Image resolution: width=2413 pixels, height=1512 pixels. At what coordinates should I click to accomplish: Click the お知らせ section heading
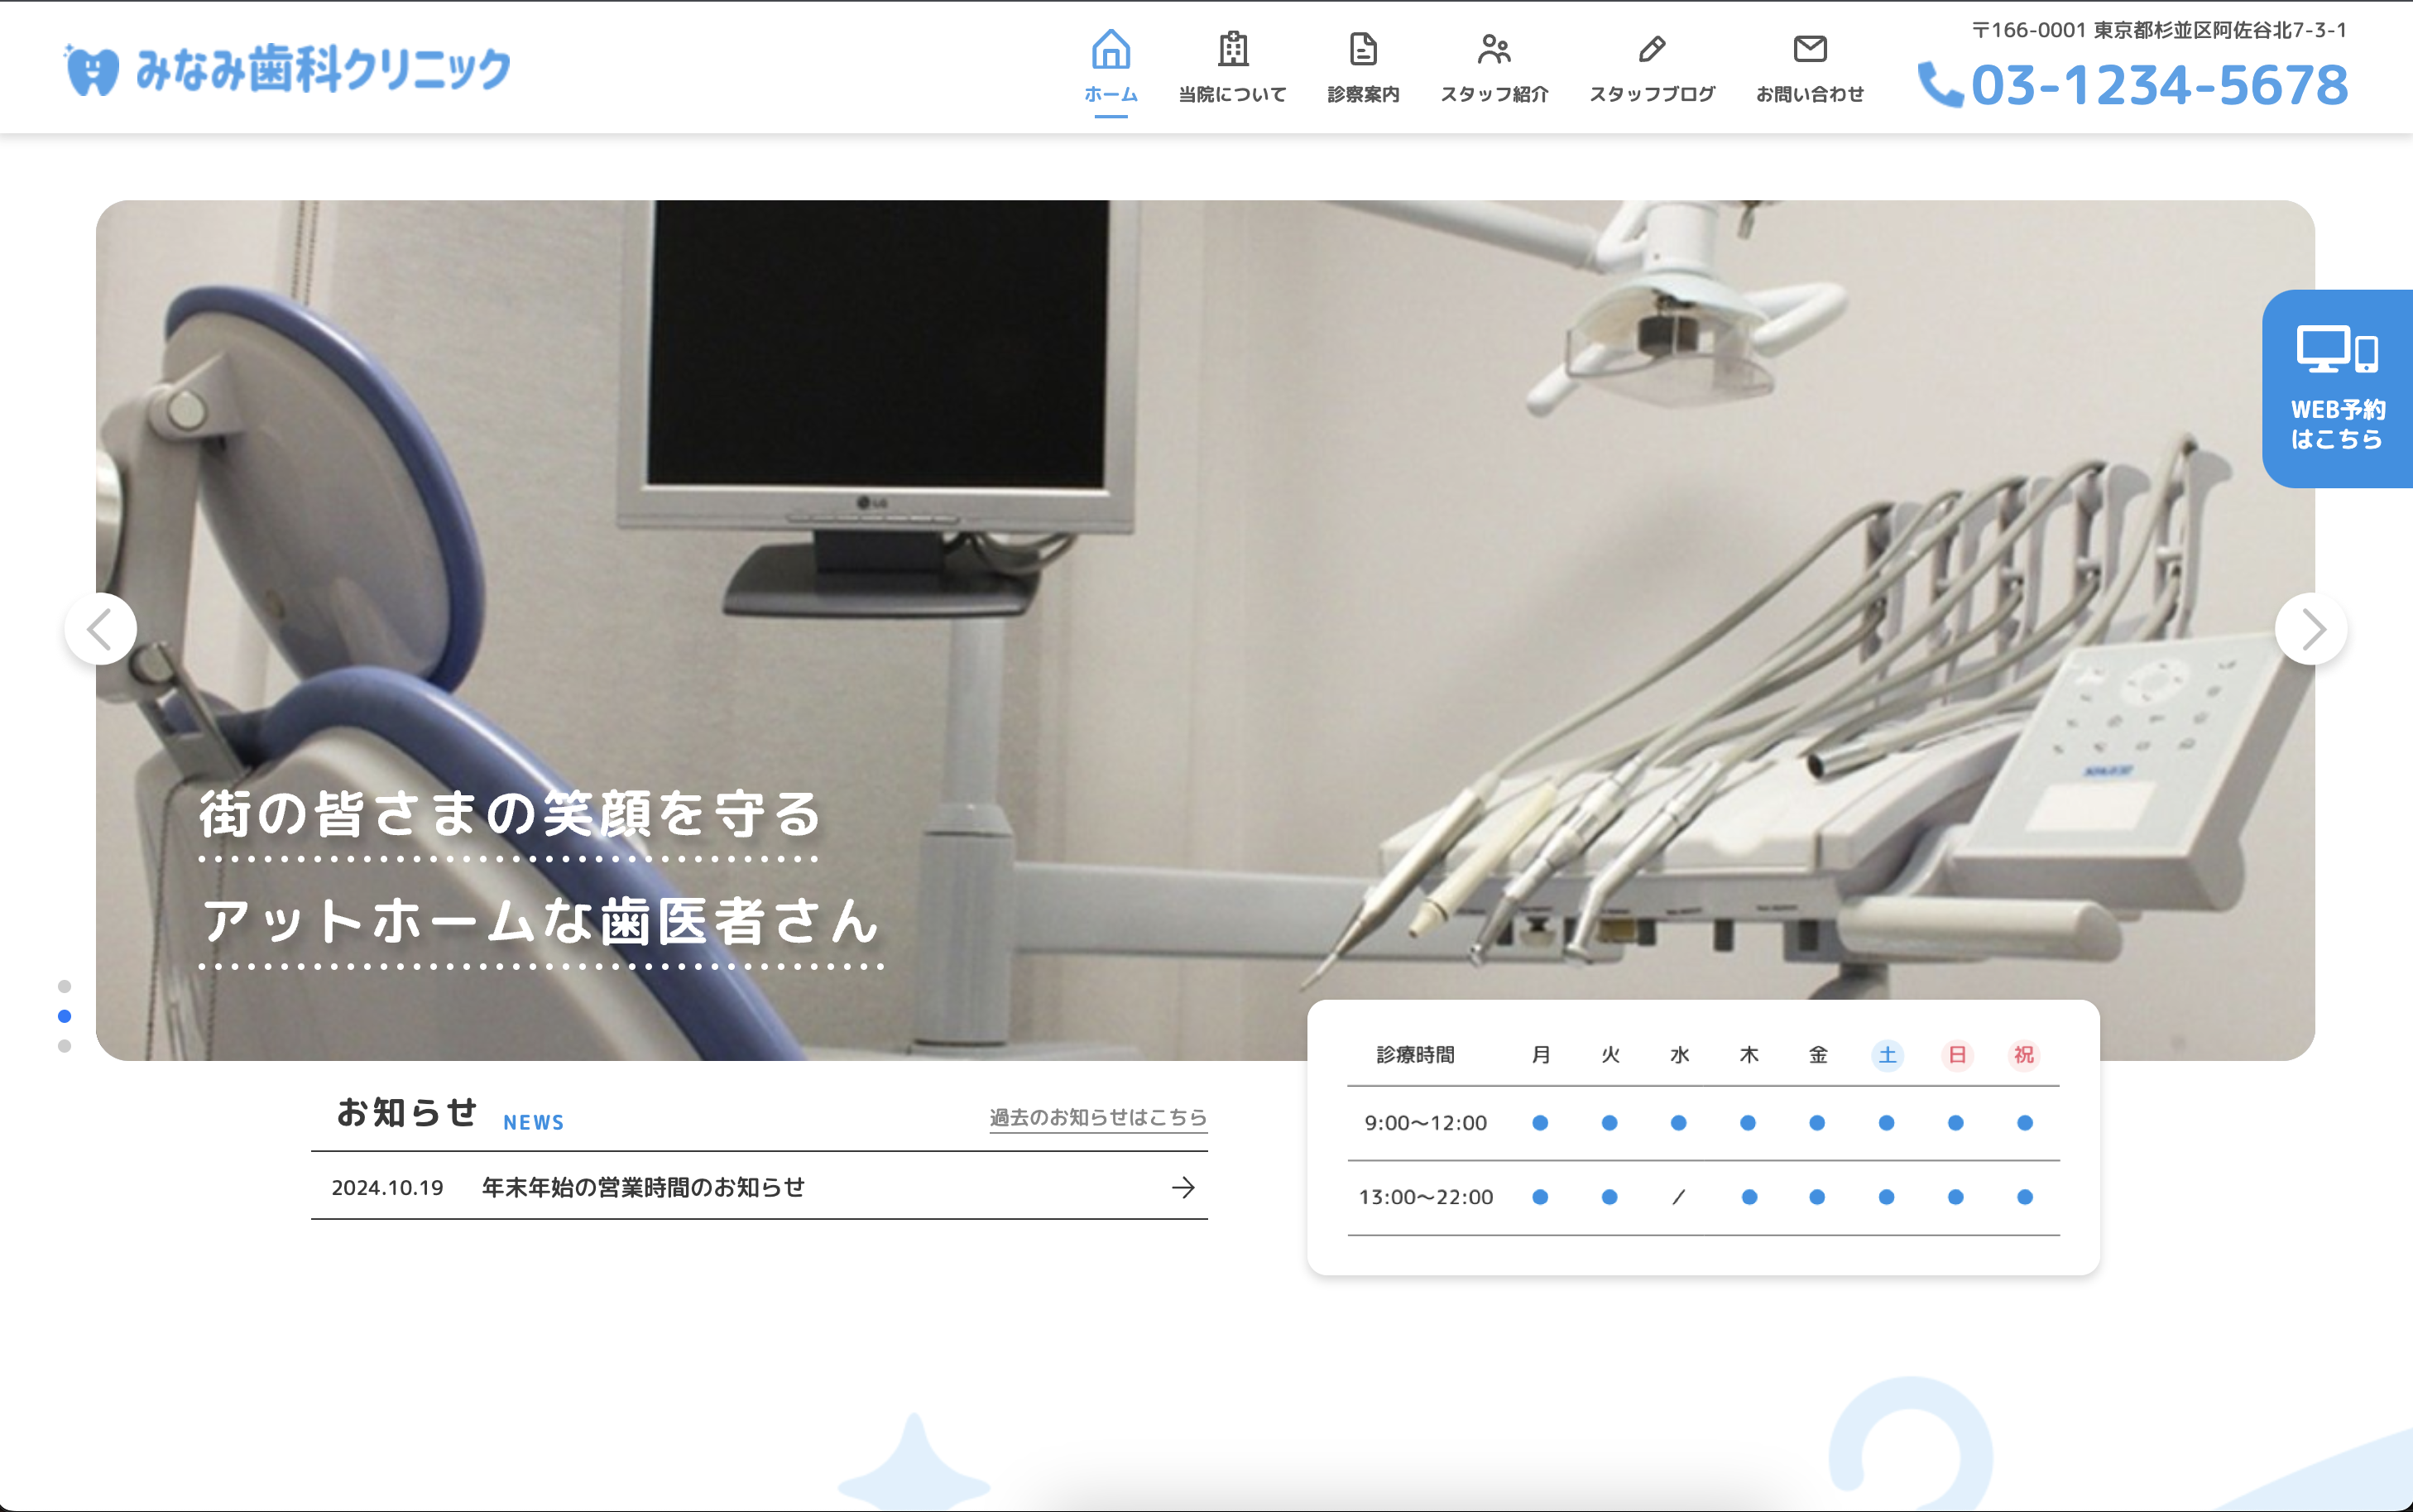coord(407,1112)
